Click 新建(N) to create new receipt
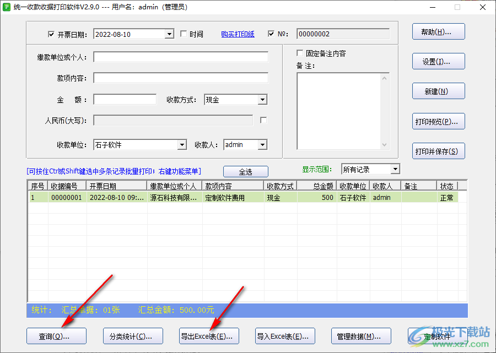This screenshot has height=353, width=496. (438, 91)
